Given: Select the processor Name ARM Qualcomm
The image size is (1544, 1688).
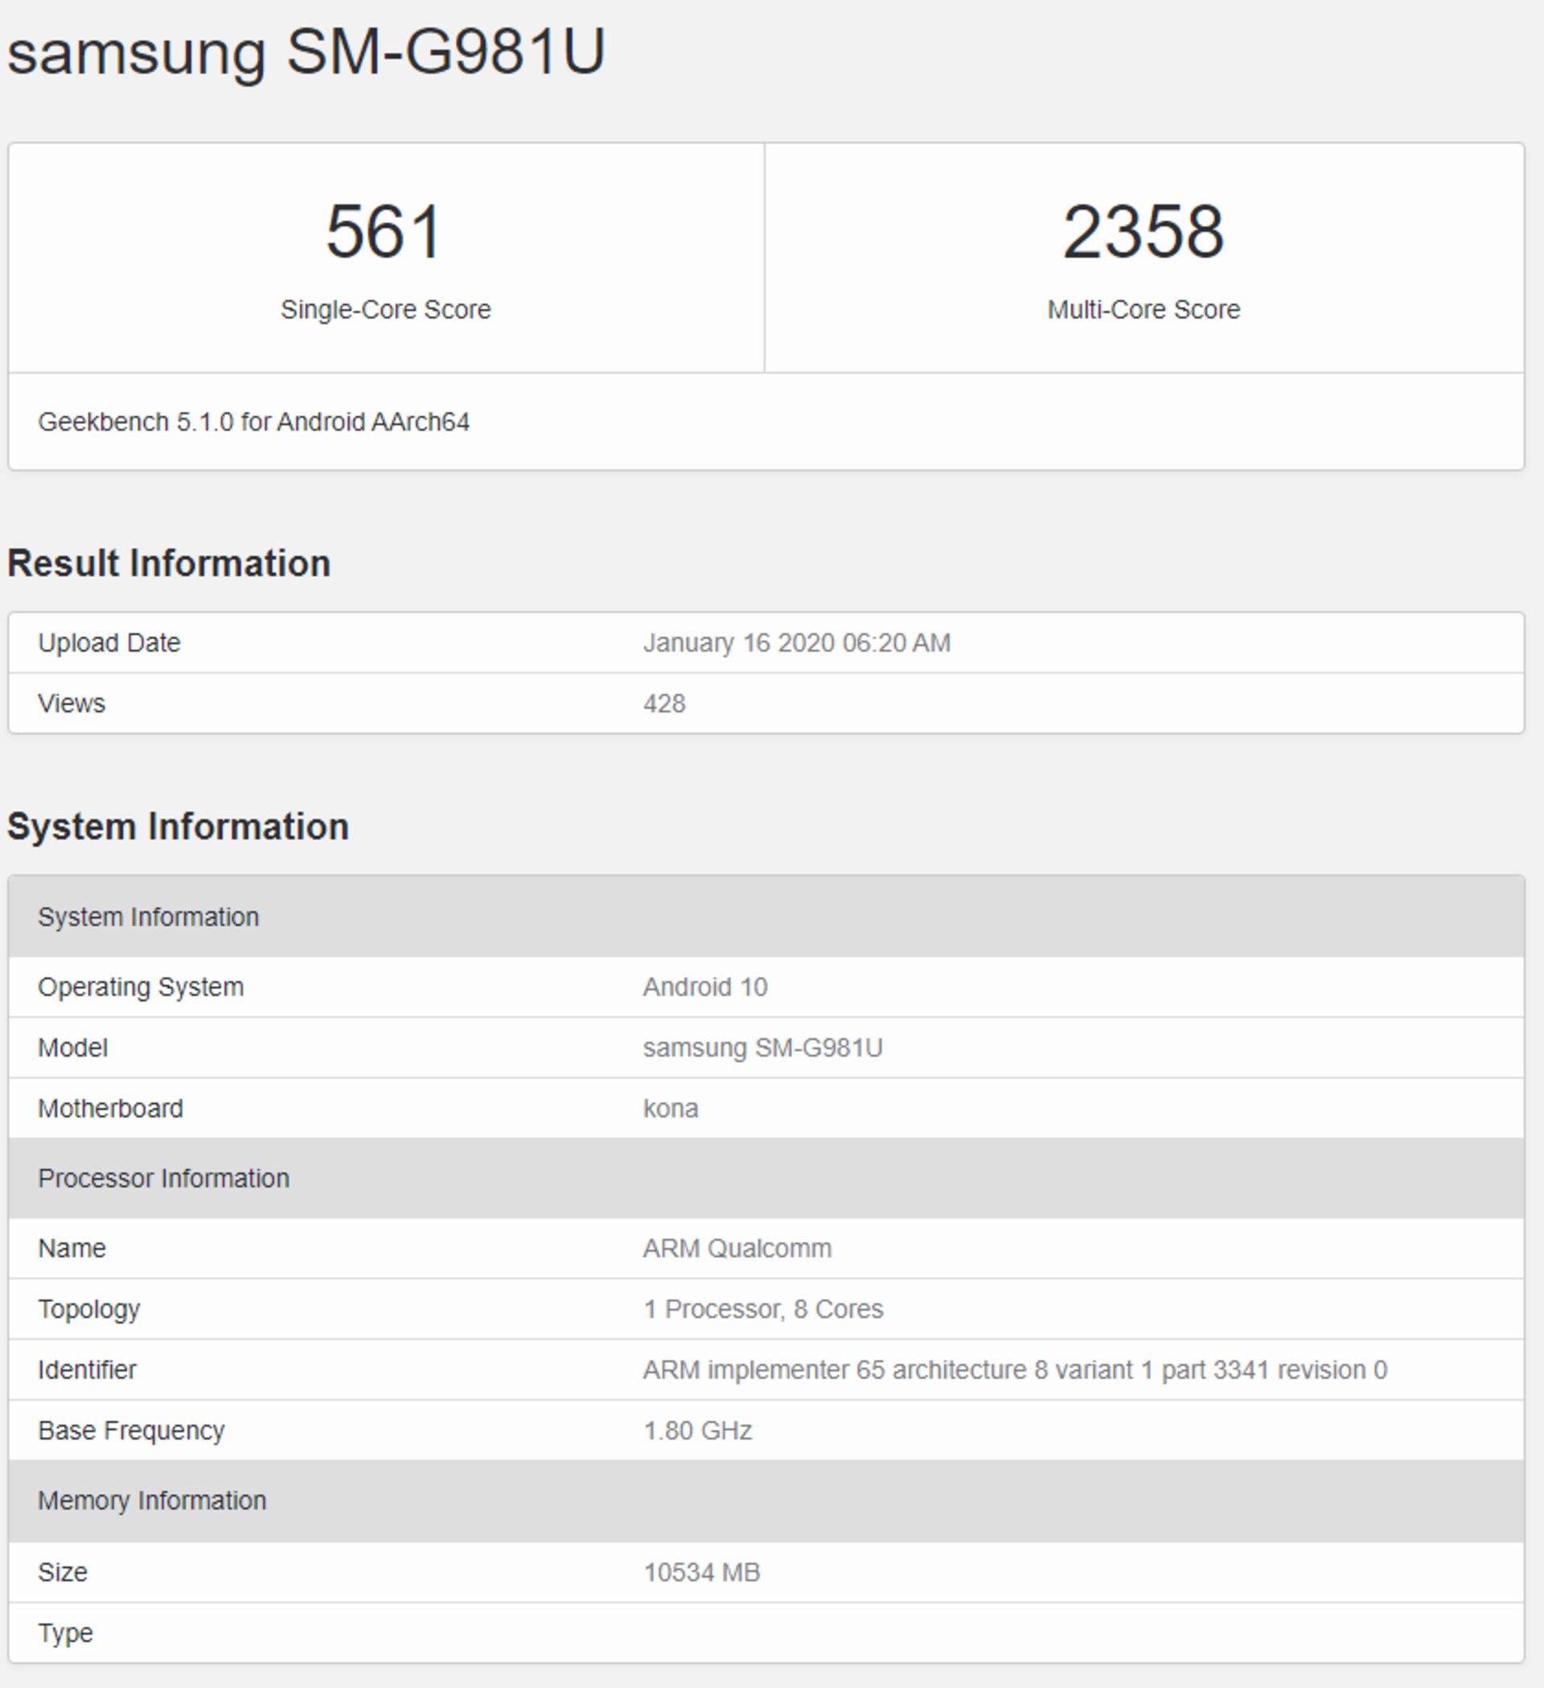Looking at the screenshot, I should (736, 1248).
